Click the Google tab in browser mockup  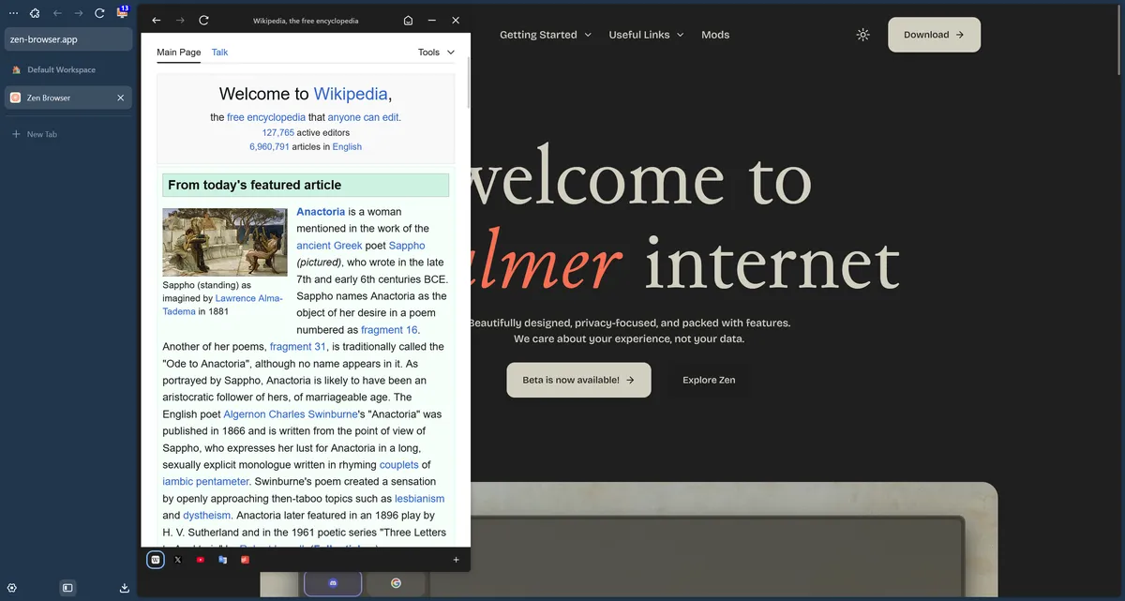tap(396, 583)
